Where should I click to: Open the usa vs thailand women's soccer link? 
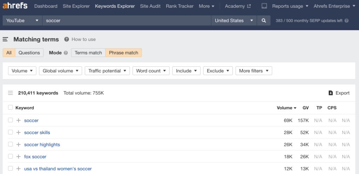tap(58, 169)
